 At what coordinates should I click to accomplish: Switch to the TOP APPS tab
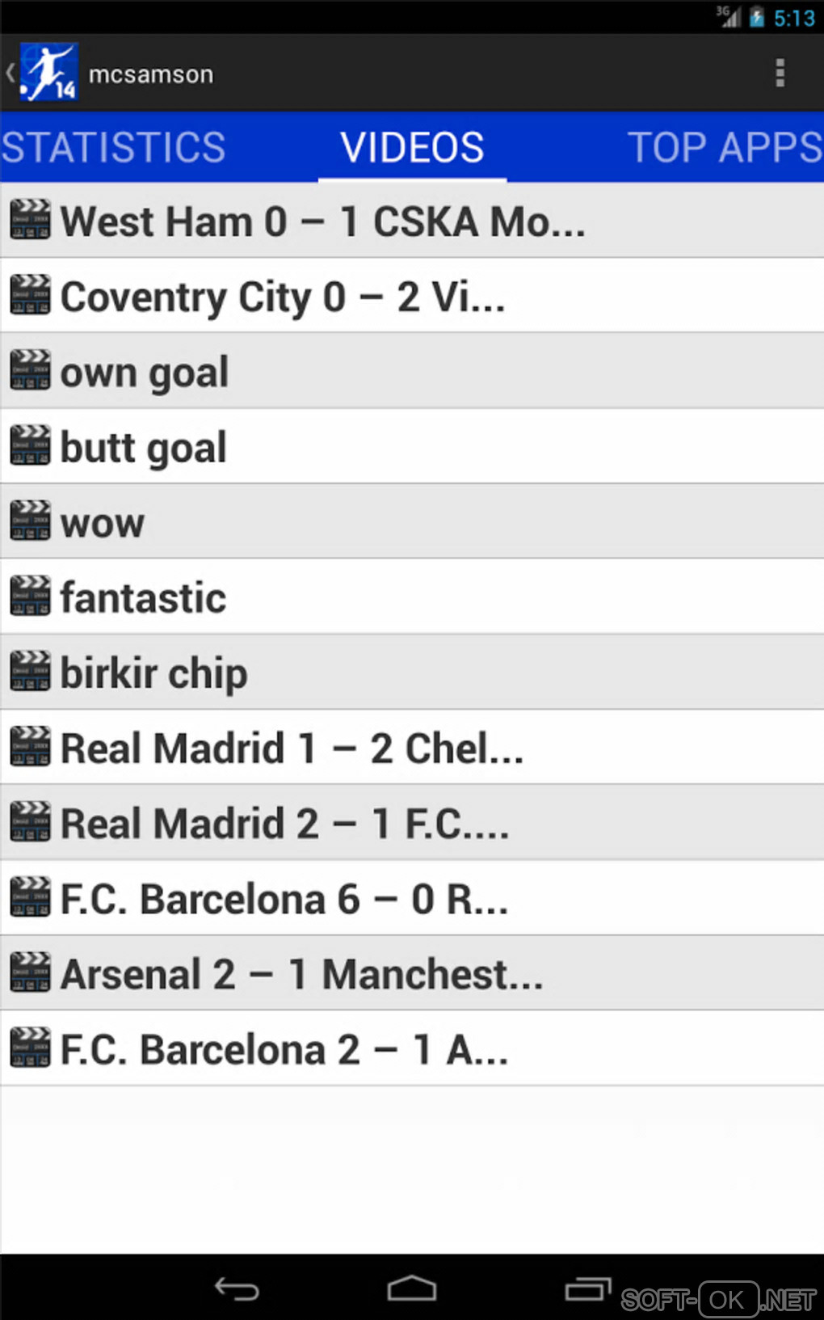tap(725, 147)
